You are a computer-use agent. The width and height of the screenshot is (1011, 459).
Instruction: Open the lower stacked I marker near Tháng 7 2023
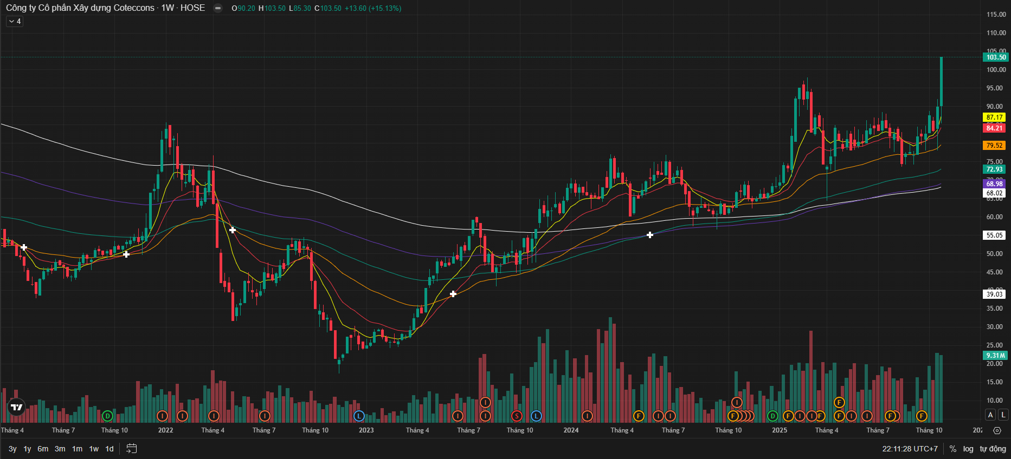[485, 416]
